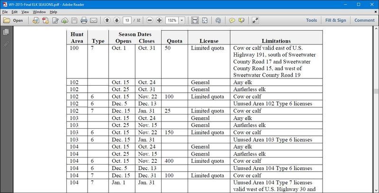Image resolution: width=379 pixels, height=193 pixels.
Task: Click the Adobe Reader title bar icon
Action: click(5, 4)
